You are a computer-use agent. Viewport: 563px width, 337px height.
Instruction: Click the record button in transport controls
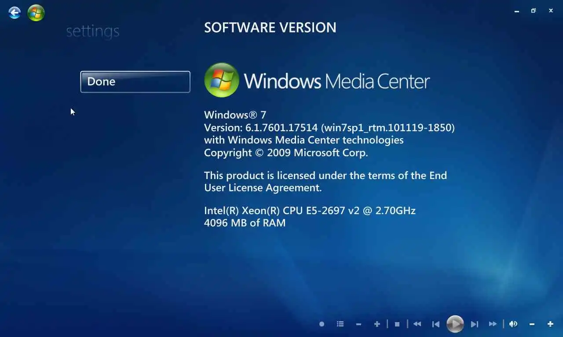pyautogui.click(x=322, y=324)
